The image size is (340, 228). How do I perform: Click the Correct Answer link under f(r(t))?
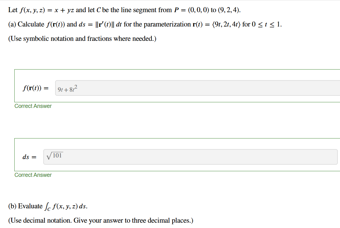click(x=33, y=106)
